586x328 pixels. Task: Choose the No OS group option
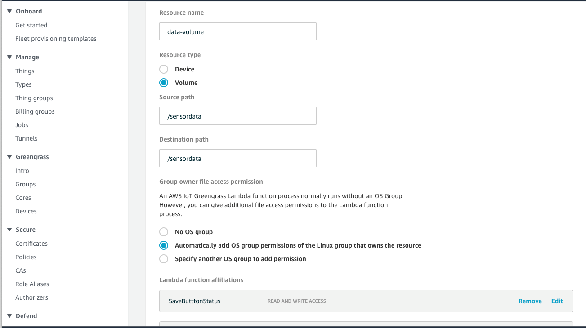pos(164,232)
